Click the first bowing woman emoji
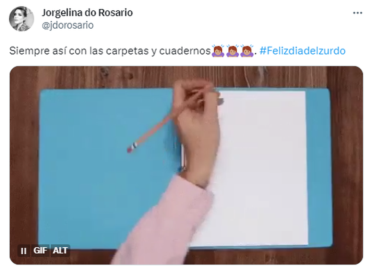The width and height of the screenshot is (372, 275). point(218,51)
